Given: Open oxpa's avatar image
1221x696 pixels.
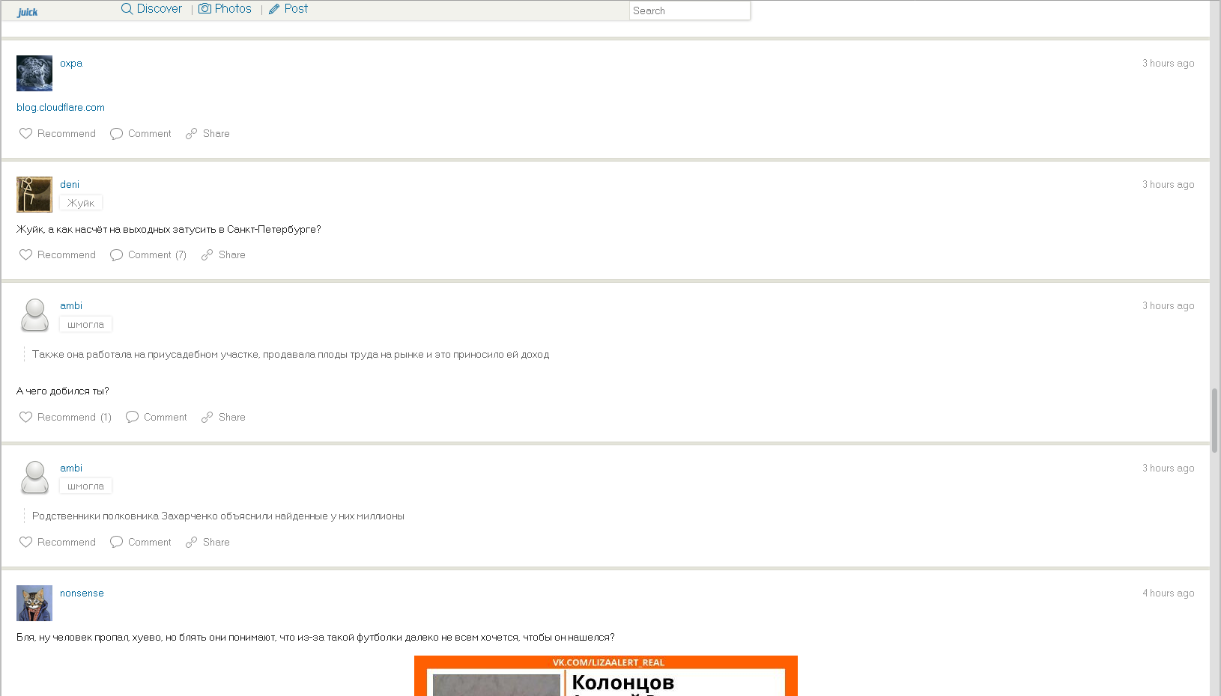Looking at the screenshot, I should pyautogui.click(x=34, y=73).
